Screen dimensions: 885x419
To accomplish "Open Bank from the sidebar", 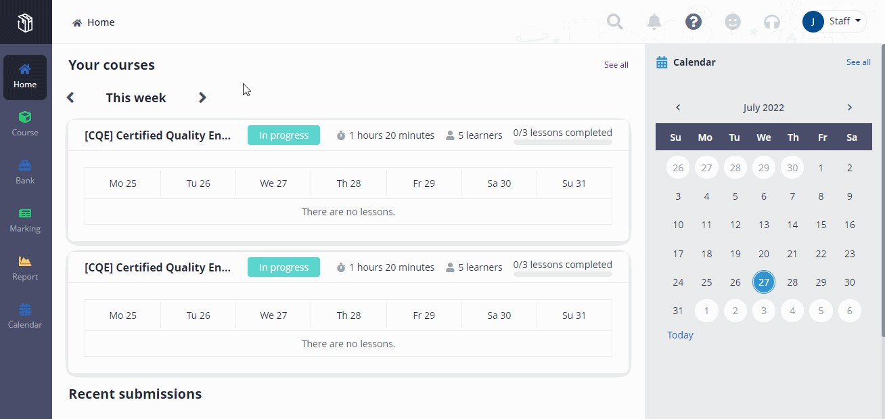I will 25,172.
